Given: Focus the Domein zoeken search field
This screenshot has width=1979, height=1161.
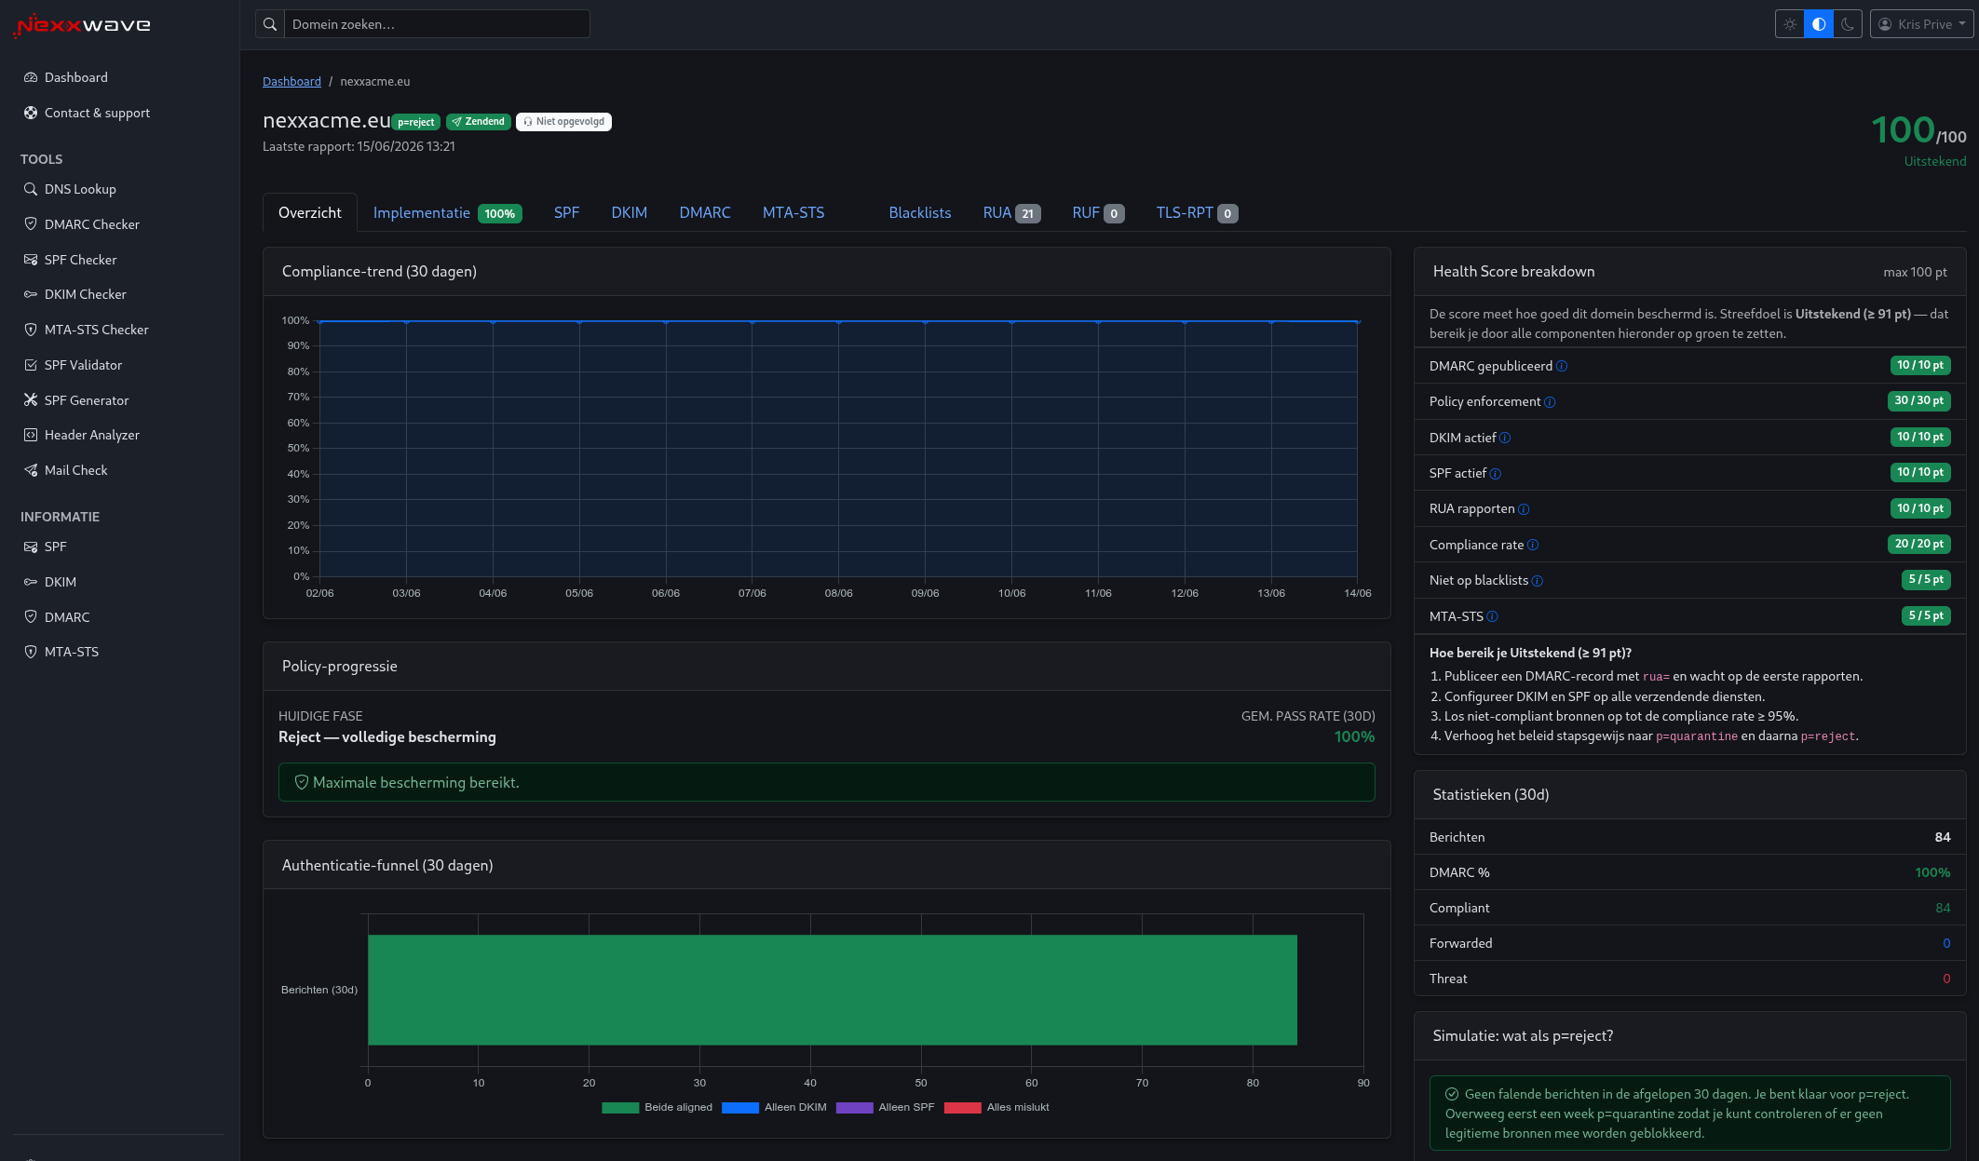Looking at the screenshot, I should coord(437,24).
